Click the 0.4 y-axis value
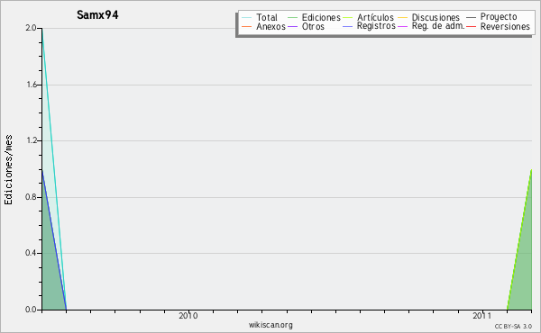The image size is (541, 333). tap(31, 253)
